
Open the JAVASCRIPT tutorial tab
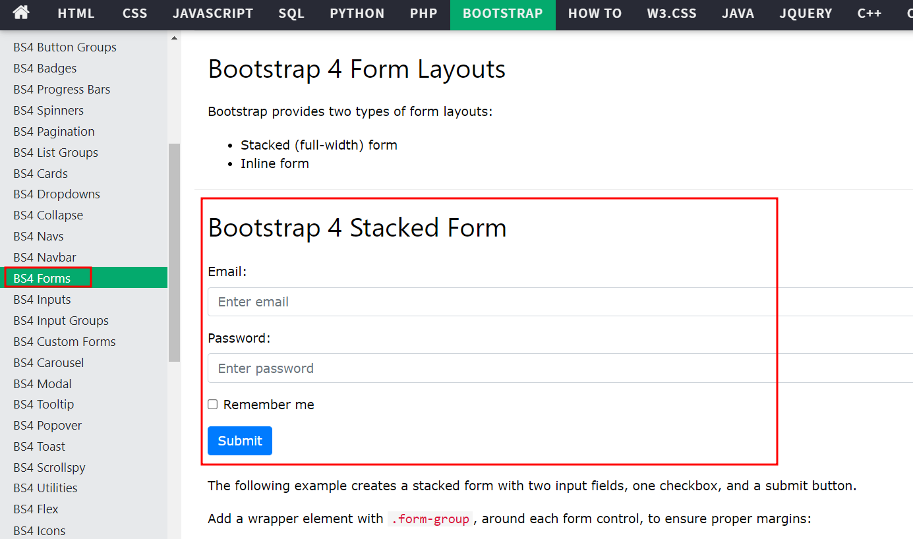pyautogui.click(x=213, y=13)
